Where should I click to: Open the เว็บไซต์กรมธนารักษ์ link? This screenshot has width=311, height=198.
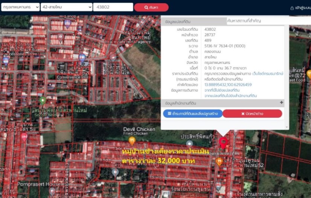tap(268, 74)
